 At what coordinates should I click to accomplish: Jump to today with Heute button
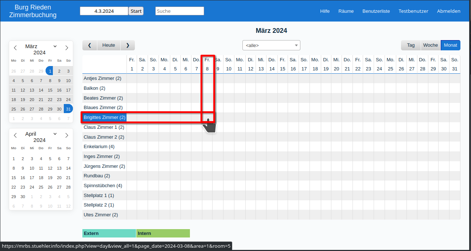(109, 45)
